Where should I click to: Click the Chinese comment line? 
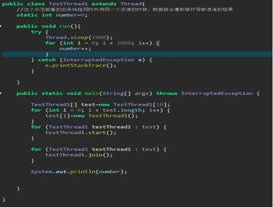coord(125,9)
